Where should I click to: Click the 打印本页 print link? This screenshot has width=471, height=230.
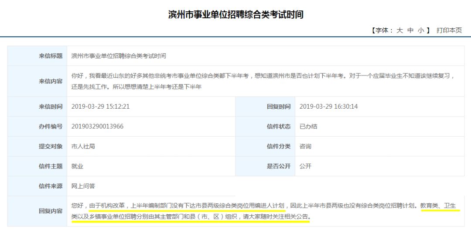pos(449,31)
